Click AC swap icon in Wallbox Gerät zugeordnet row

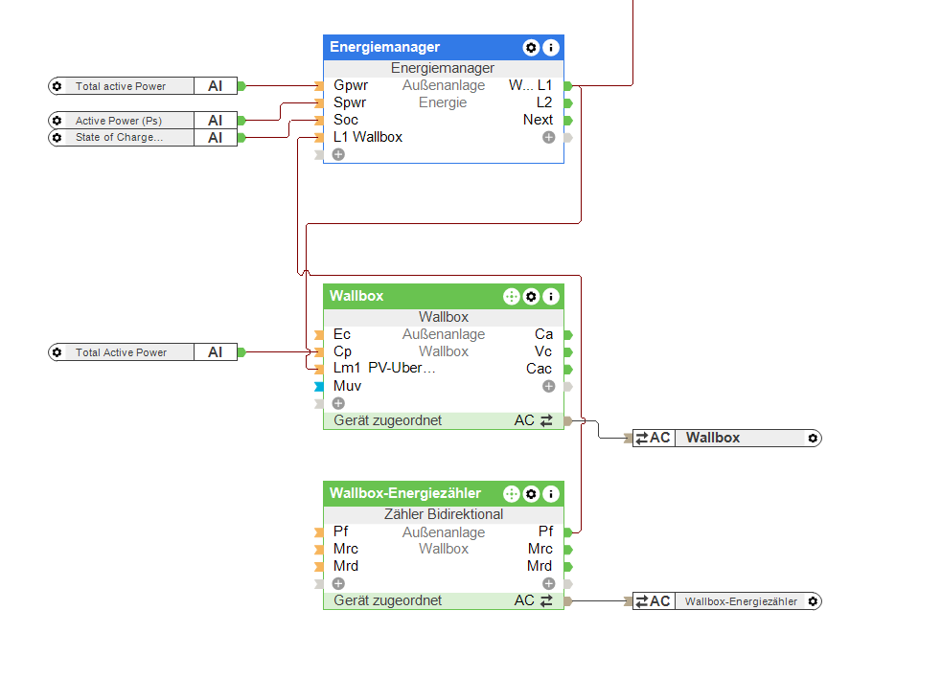(546, 420)
